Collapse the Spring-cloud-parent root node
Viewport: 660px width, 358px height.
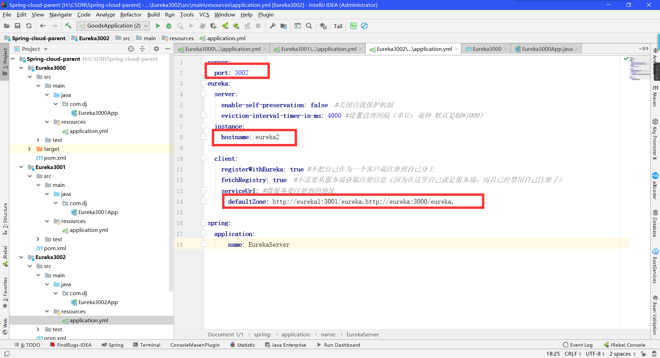[13, 59]
